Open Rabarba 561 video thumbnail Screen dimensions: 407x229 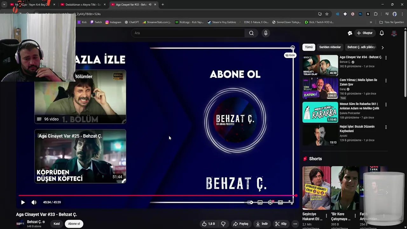pos(320,112)
